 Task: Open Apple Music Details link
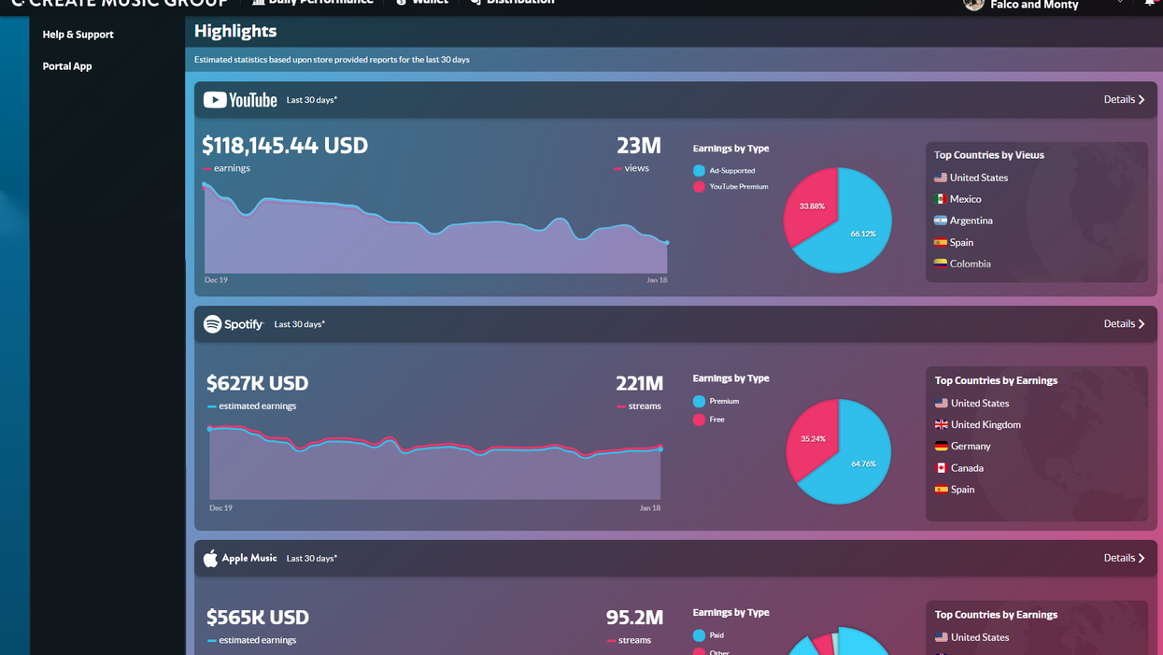tap(1124, 558)
